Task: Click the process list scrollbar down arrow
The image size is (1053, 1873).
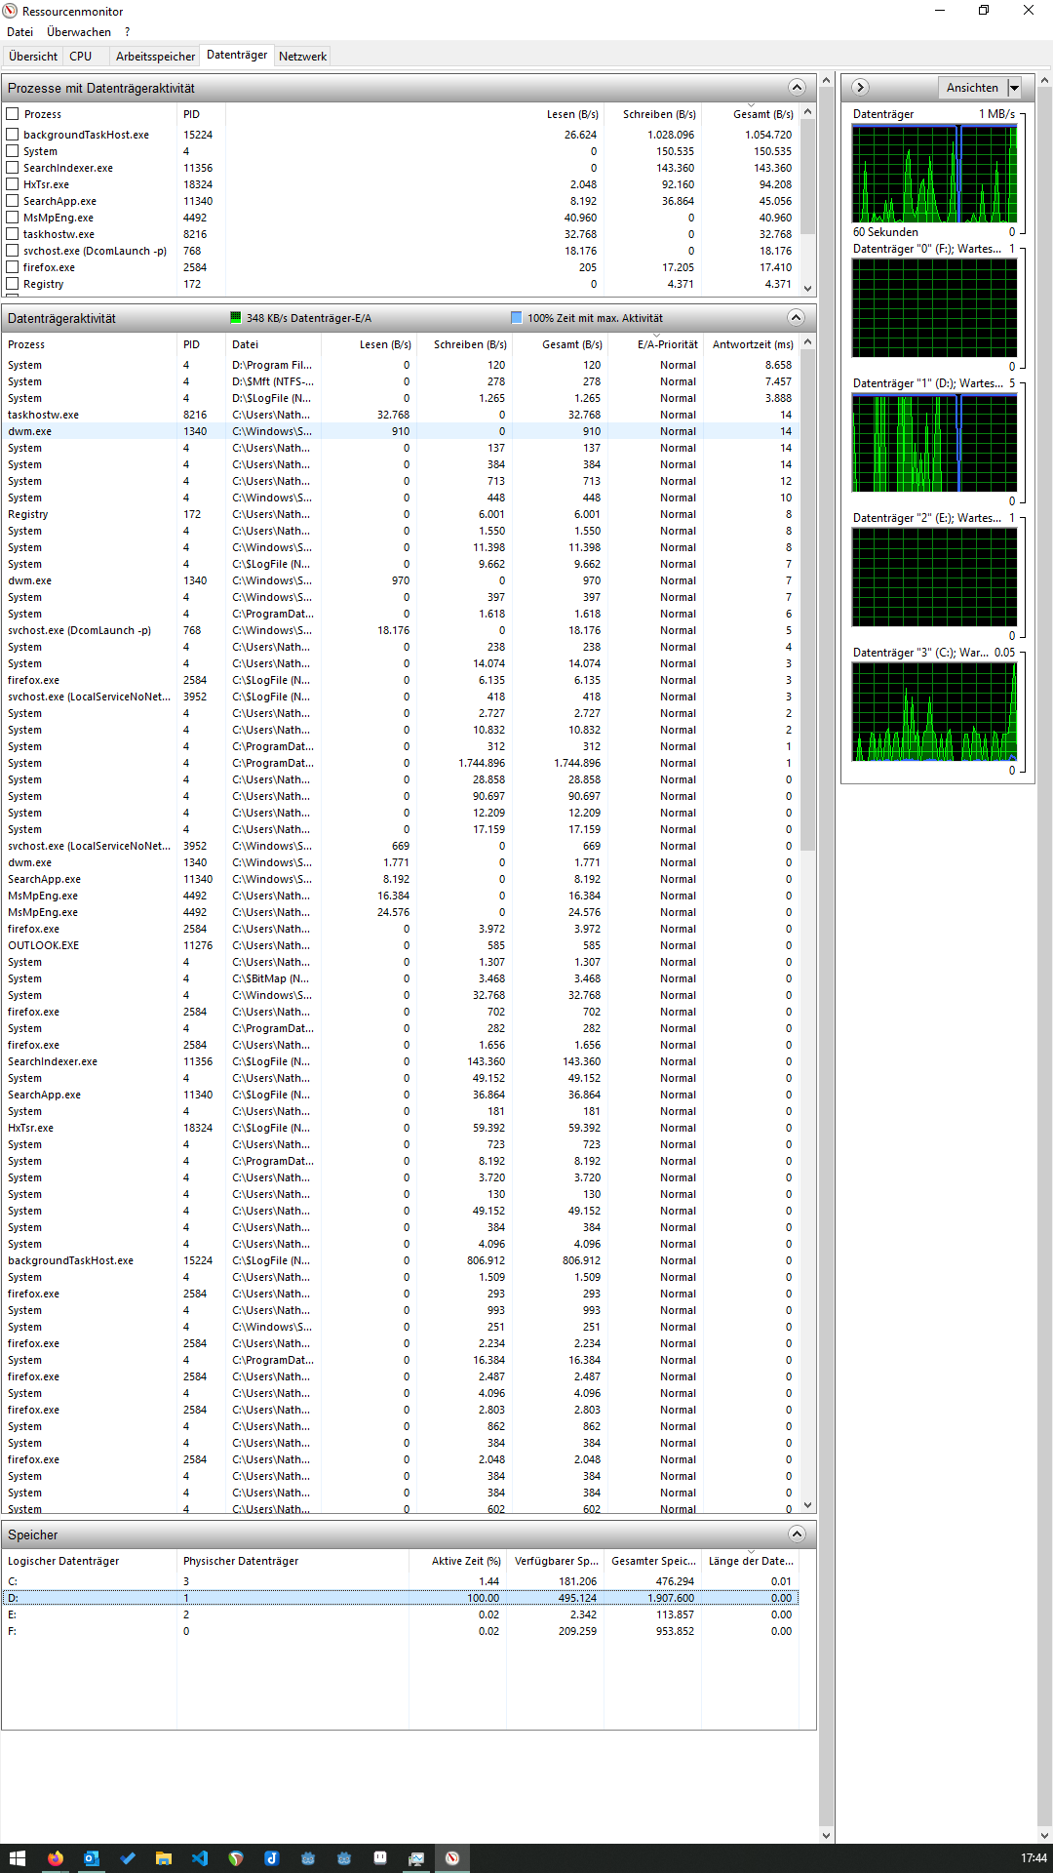Action: [x=807, y=289]
